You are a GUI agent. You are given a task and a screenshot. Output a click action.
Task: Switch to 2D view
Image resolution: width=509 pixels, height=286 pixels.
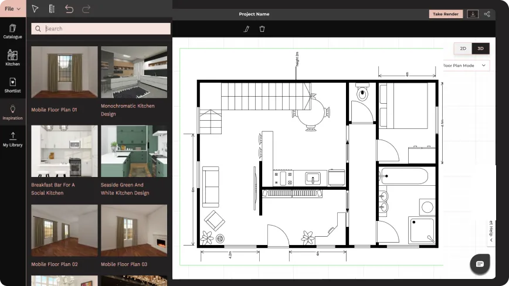pos(463,48)
